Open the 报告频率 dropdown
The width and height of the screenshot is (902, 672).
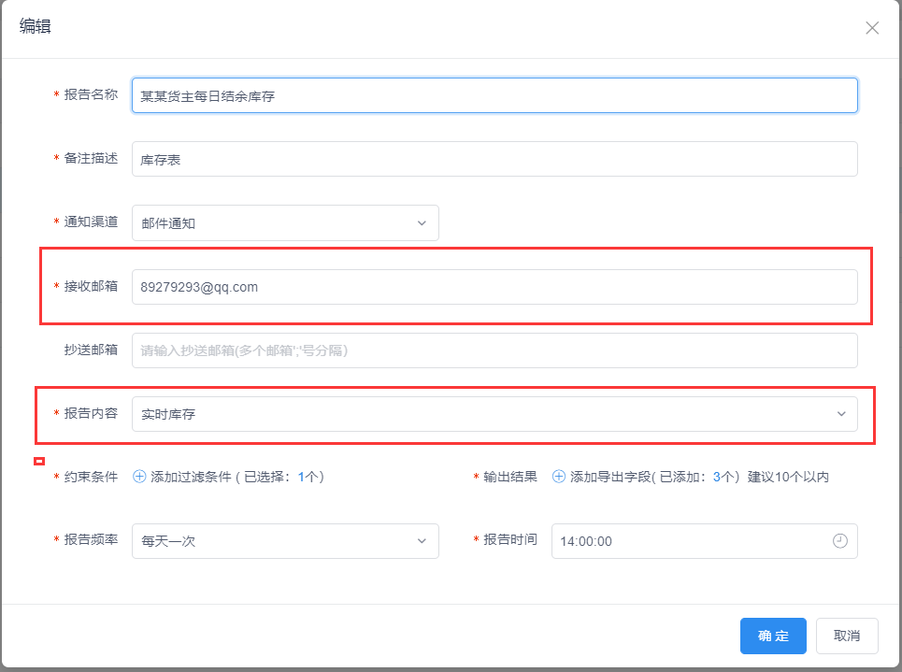coord(285,541)
